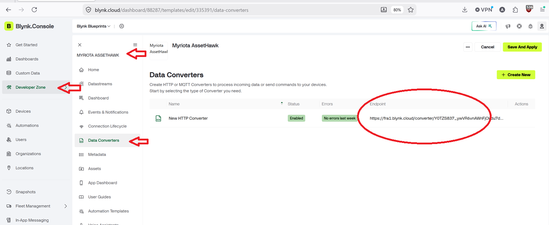Close the template side menu with X
549x225 pixels.
[x=80, y=45]
